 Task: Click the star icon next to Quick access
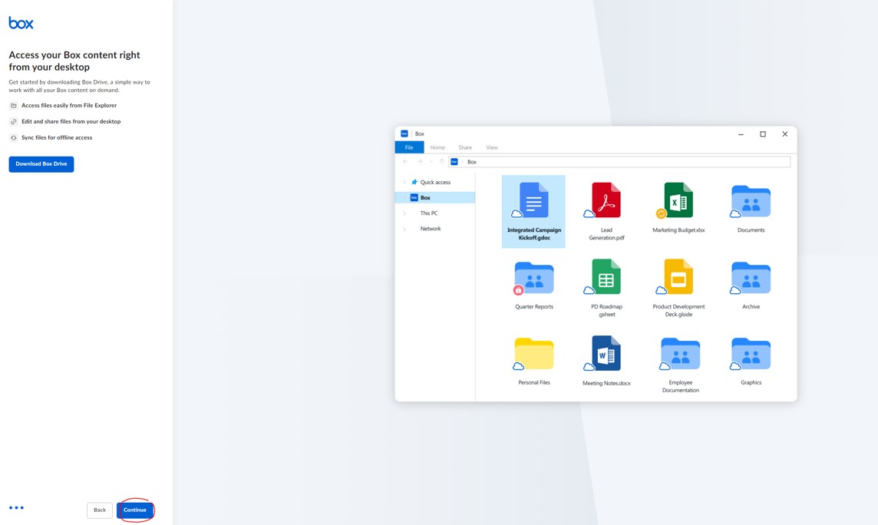pos(414,182)
